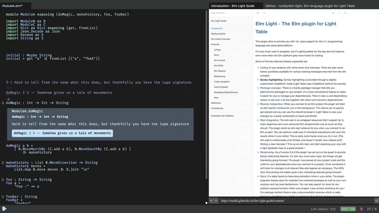The width and height of the screenshot is (379, 213).
Task: Click the module ModuleA exposing line
Action: (x=67, y=14)
